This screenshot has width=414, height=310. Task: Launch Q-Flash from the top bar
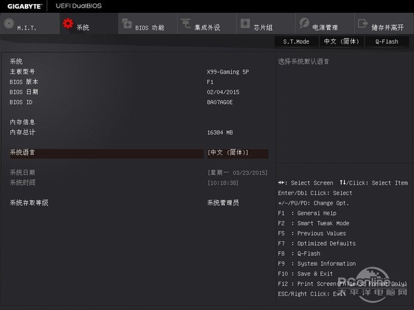click(x=387, y=41)
